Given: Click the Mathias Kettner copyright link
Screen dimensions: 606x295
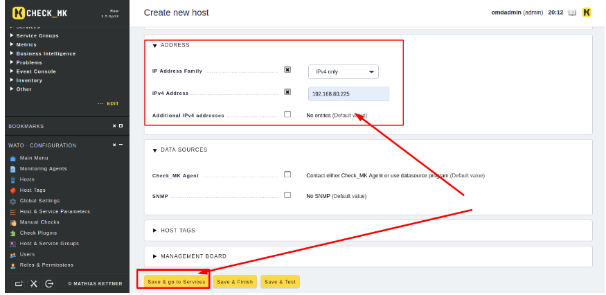Looking at the screenshot, I should [x=95, y=284].
